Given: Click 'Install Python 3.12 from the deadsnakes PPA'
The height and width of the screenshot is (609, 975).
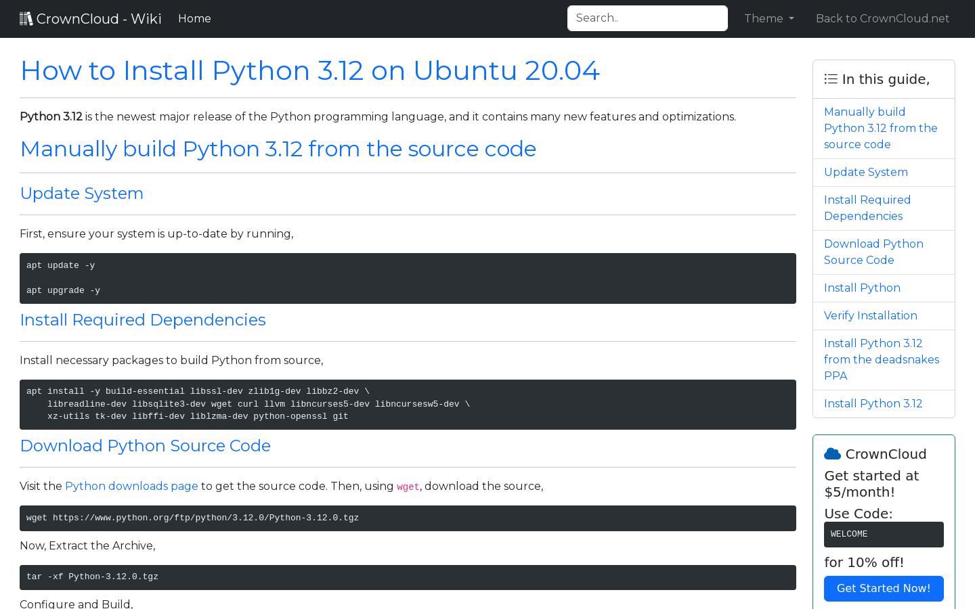Looking at the screenshot, I should coord(882,359).
